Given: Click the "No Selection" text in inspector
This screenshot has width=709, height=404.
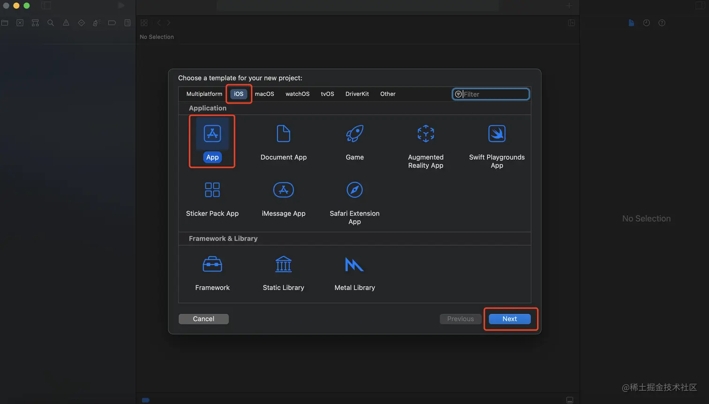Looking at the screenshot, I should click(x=646, y=218).
